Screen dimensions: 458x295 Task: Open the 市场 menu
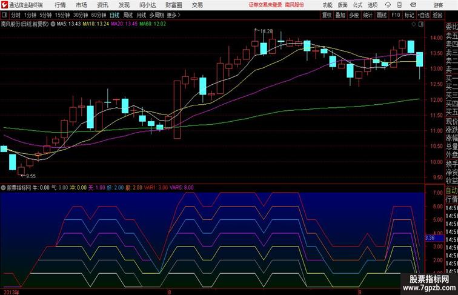(82, 5)
